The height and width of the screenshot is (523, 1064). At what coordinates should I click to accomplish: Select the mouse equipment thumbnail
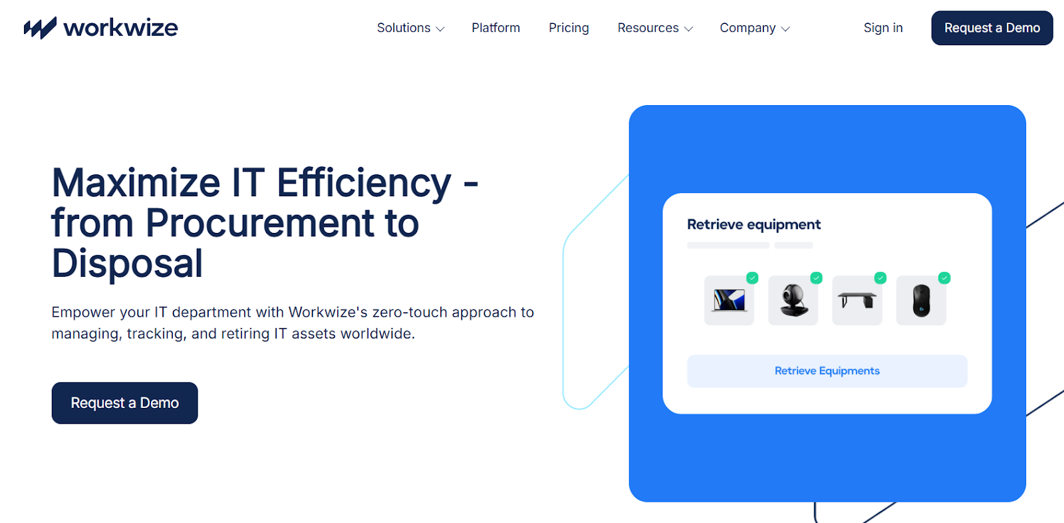921,301
